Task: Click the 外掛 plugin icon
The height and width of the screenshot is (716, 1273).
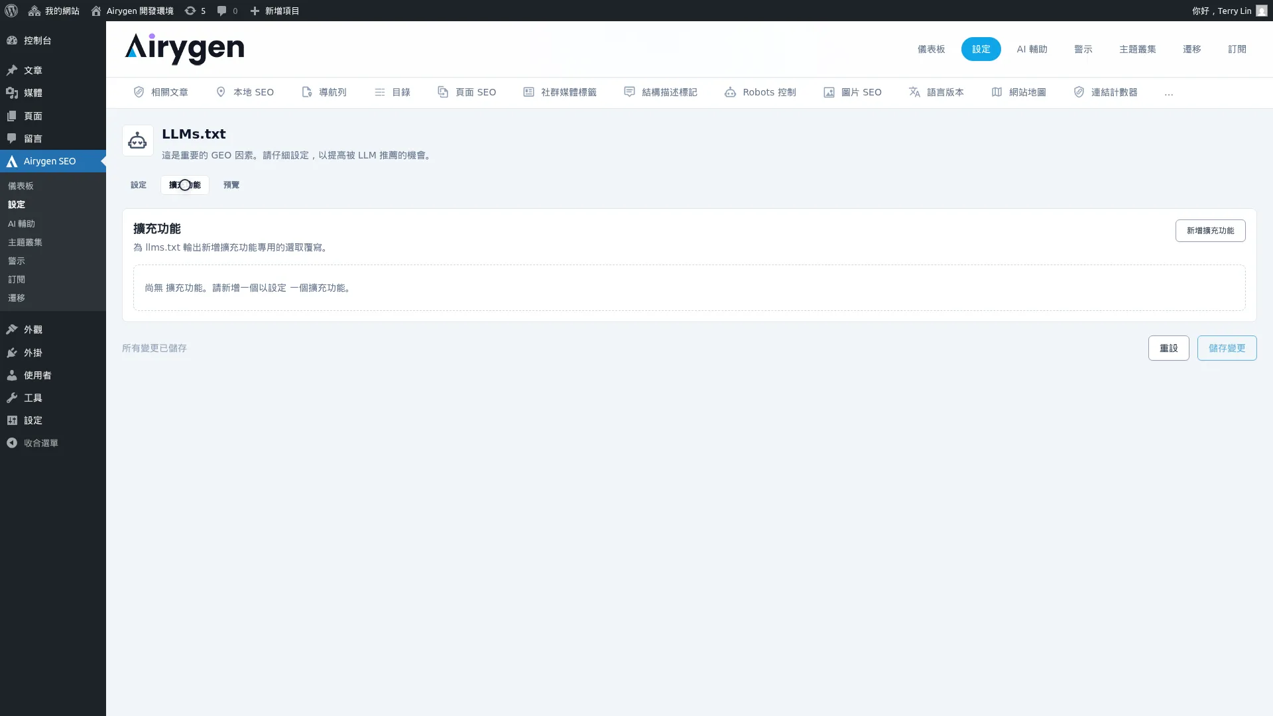Action: [x=12, y=353]
